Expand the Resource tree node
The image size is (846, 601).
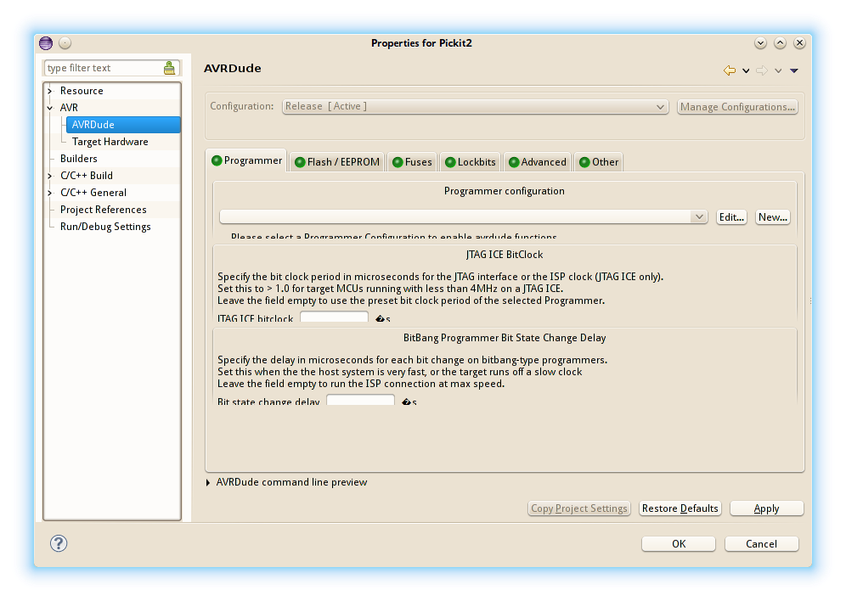tap(49, 91)
